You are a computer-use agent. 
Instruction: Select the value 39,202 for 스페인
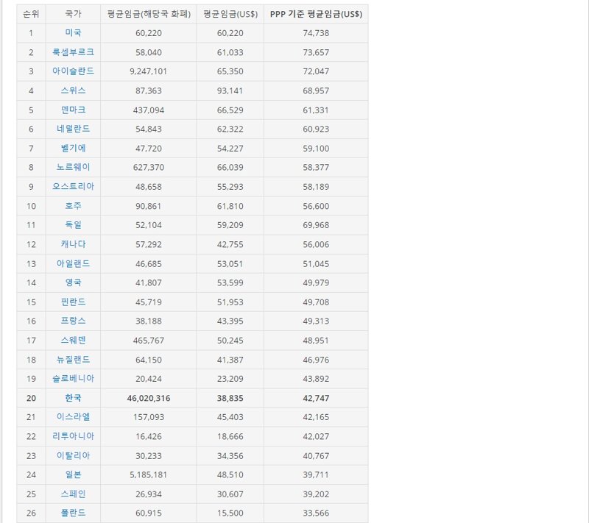point(316,494)
